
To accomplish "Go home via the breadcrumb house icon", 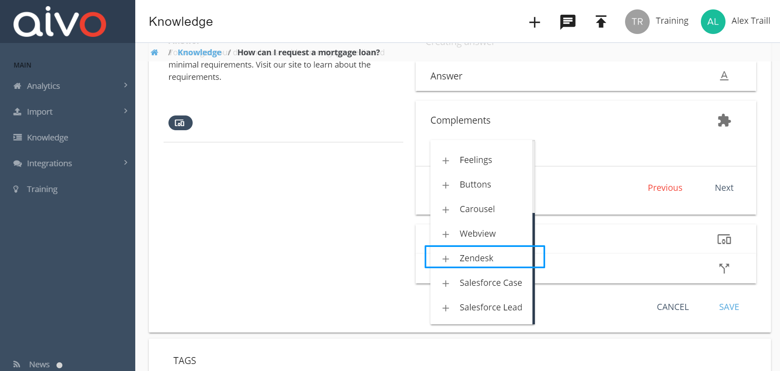I will (154, 52).
